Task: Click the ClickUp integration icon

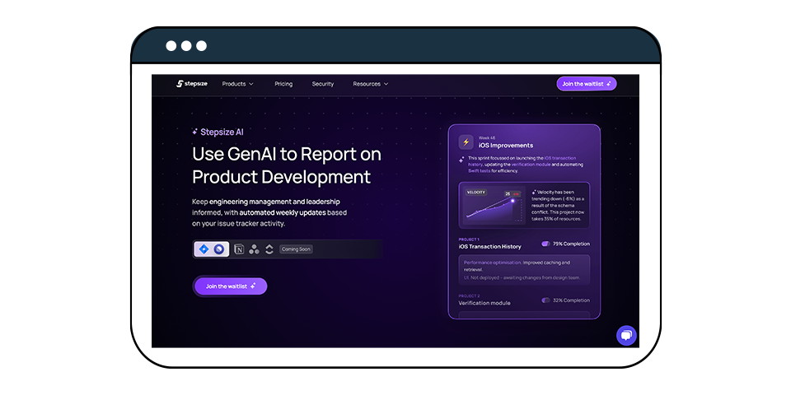Action: pos(269,249)
